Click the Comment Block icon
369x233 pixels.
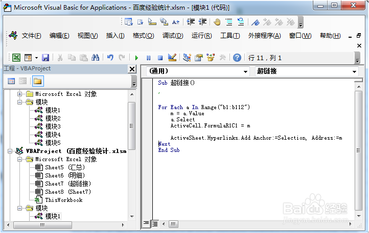pyautogui.click(x=229, y=22)
